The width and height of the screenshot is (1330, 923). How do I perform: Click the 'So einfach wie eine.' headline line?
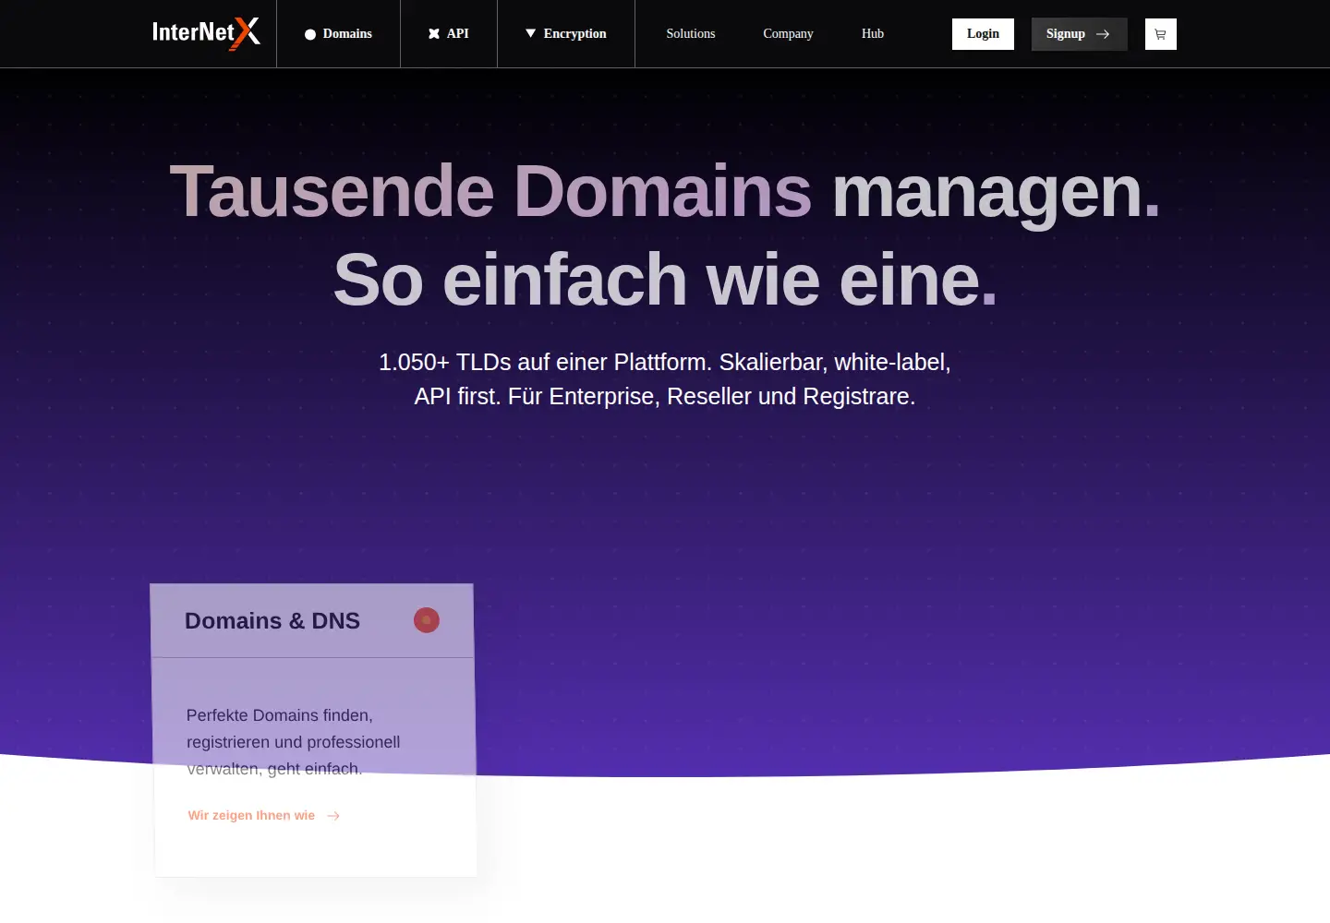(x=665, y=280)
